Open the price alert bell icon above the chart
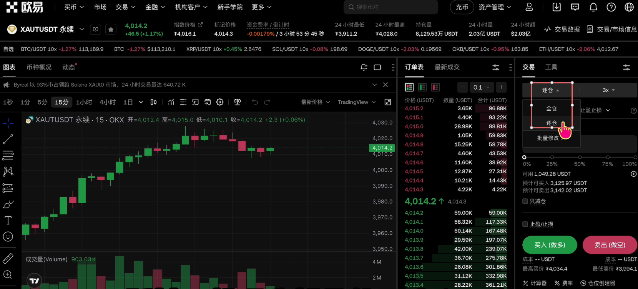 (364, 67)
